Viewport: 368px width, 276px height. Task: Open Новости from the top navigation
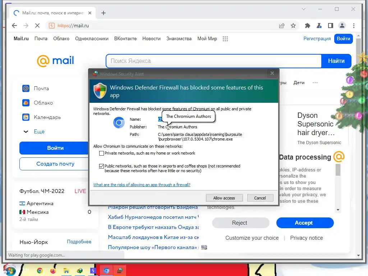point(151,39)
